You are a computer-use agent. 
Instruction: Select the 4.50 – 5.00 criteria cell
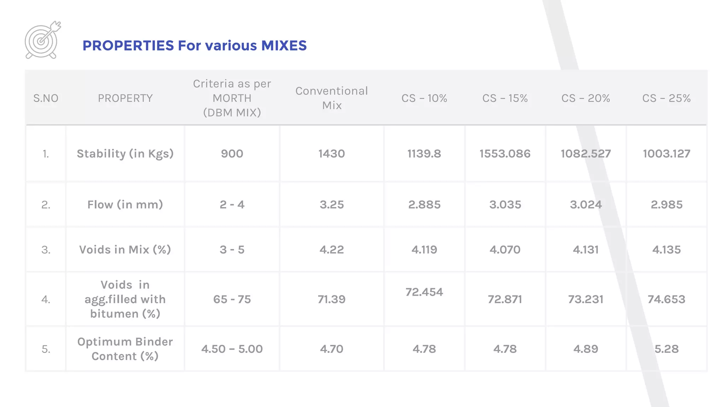point(232,349)
